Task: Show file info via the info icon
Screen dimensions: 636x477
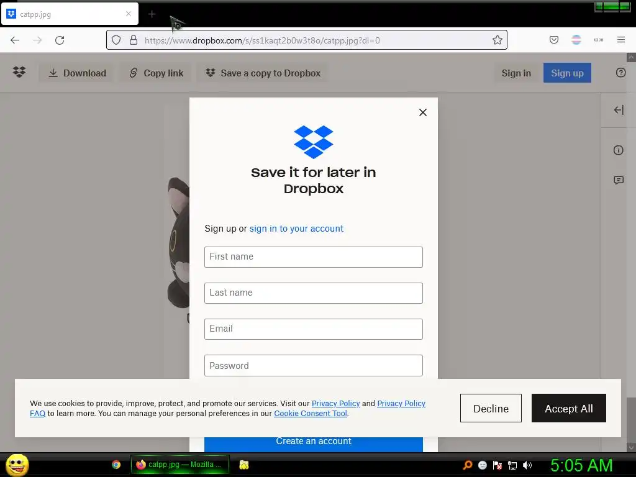Action: [x=618, y=150]
